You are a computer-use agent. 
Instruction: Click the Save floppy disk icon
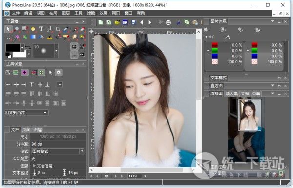click(x=134, y=22)
